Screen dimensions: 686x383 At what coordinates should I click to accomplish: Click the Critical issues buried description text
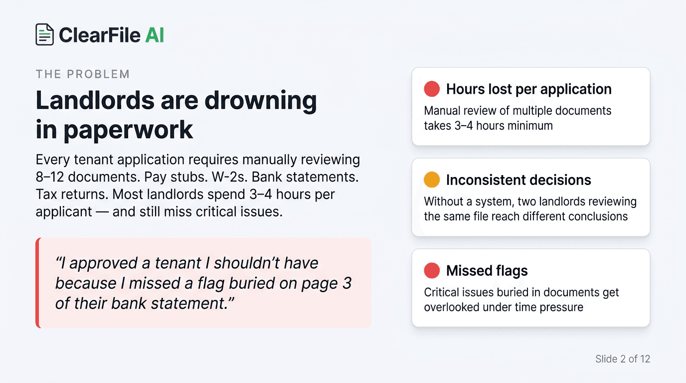pyautogui.click(x=521, y=300)
